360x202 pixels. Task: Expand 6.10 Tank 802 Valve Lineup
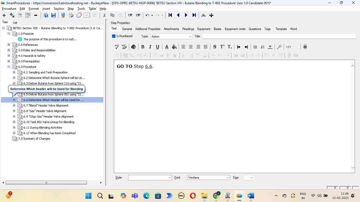[14, 122]
